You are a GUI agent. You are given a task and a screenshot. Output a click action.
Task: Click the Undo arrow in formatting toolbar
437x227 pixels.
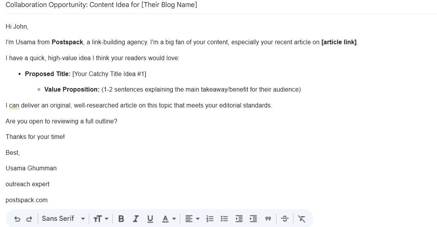click(17, 219)
